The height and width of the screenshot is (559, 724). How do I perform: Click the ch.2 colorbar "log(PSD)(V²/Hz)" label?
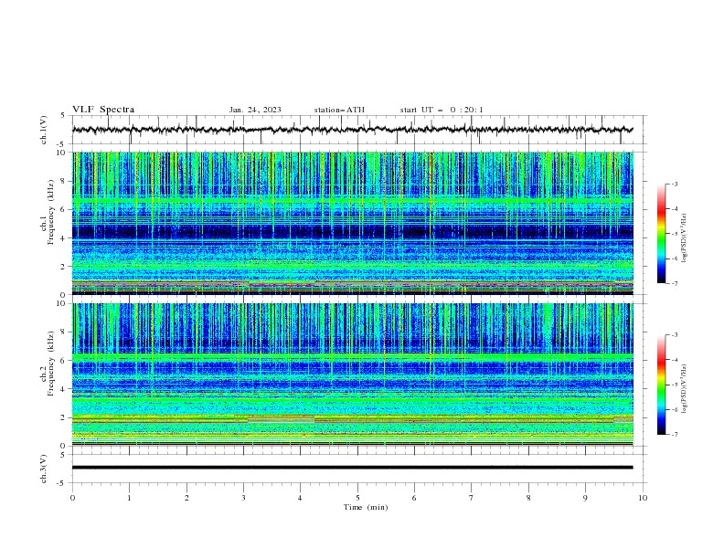click(685, 389)
